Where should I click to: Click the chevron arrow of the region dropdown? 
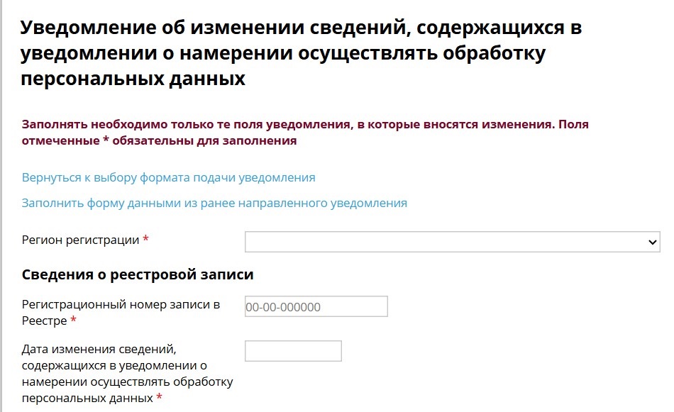(x=653, y=243)
